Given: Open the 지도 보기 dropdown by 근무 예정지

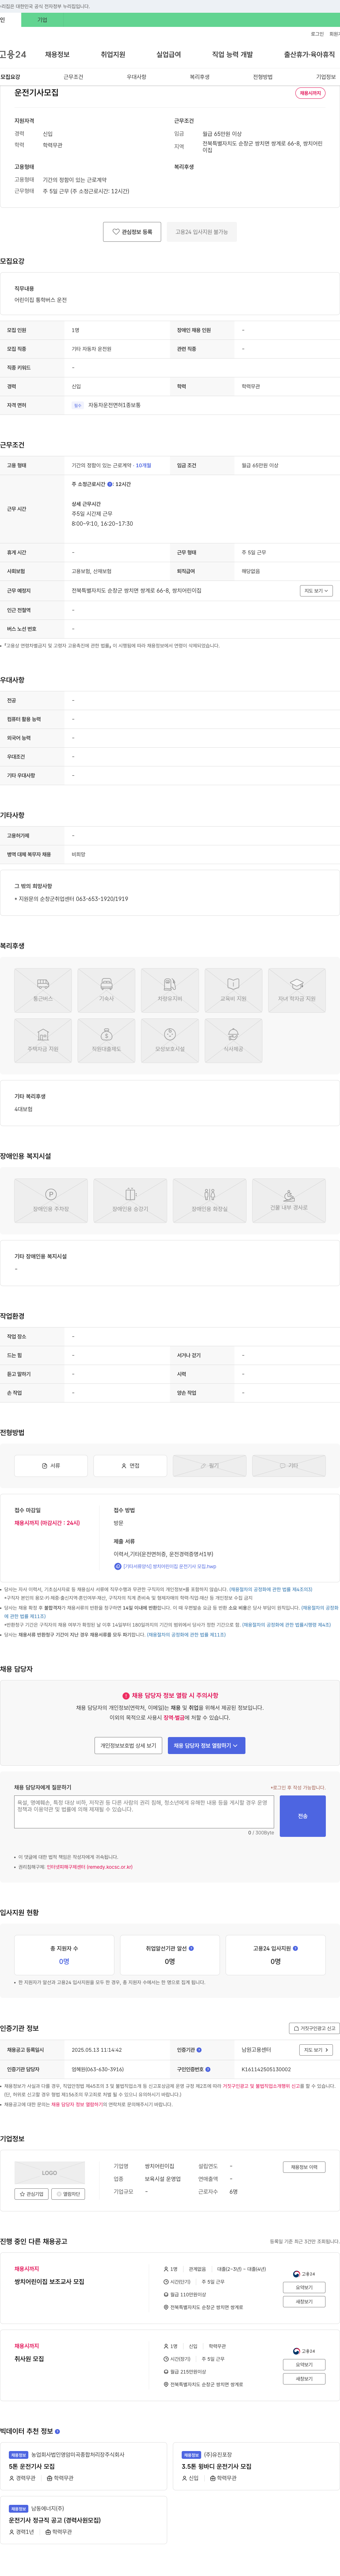Looking at the screenshot, I should [x=316, y=591].
